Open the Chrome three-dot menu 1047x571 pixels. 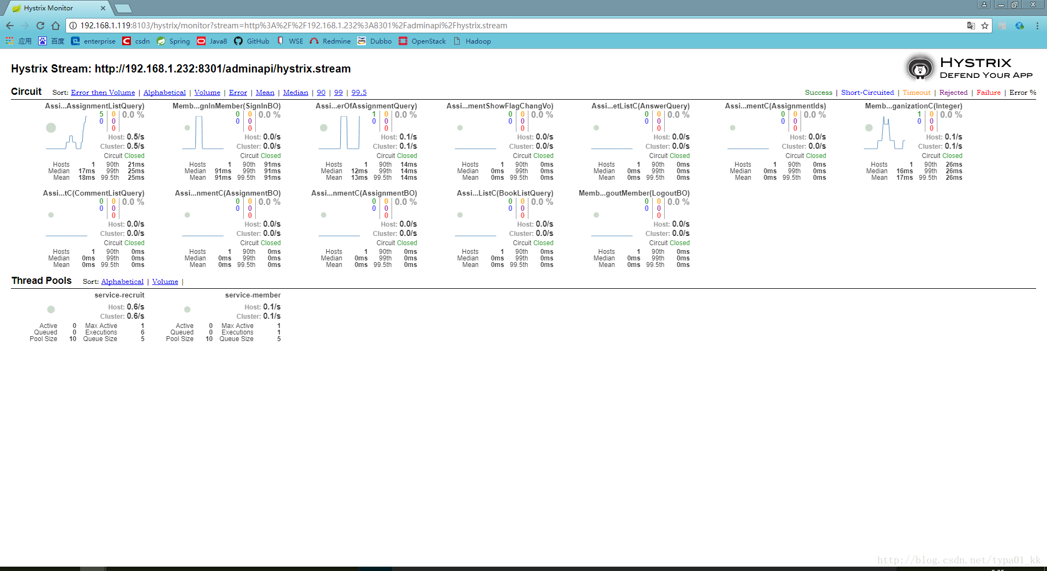point(1037,26)
